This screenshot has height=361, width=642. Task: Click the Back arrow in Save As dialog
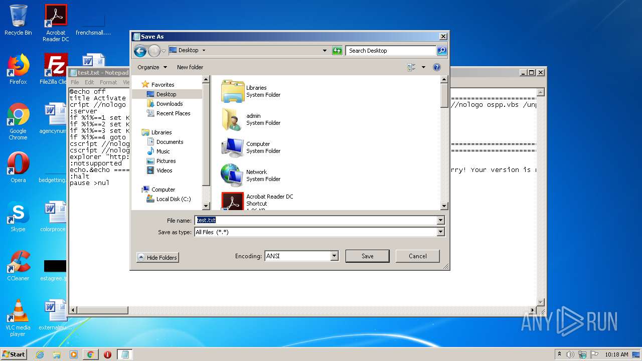click(x=140, y=51)
